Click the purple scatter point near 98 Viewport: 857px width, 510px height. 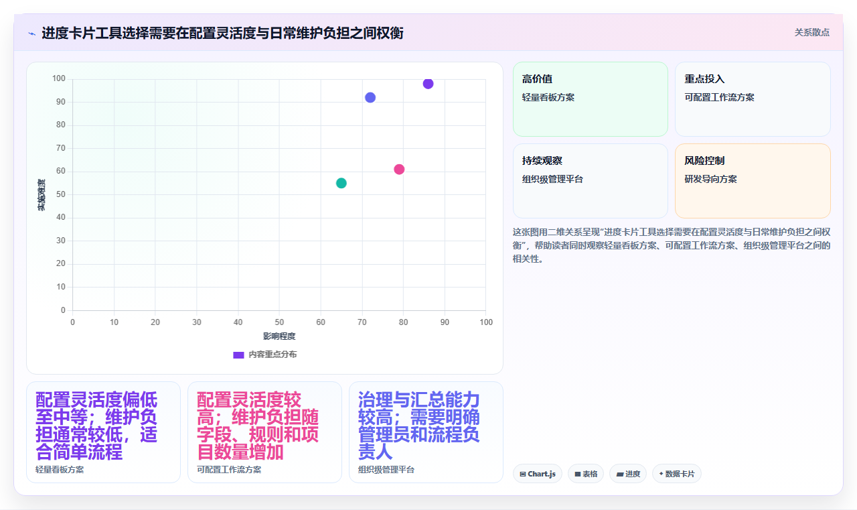pyautogui.click(x=428, y=84)
